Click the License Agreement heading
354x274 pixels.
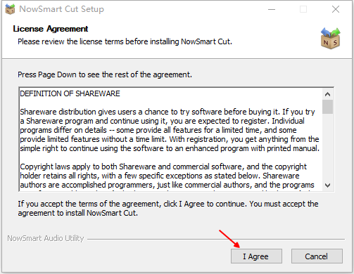(51, 29)
